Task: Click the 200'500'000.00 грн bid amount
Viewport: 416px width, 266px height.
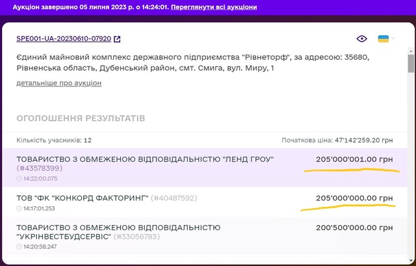Action: pos(354,228)
